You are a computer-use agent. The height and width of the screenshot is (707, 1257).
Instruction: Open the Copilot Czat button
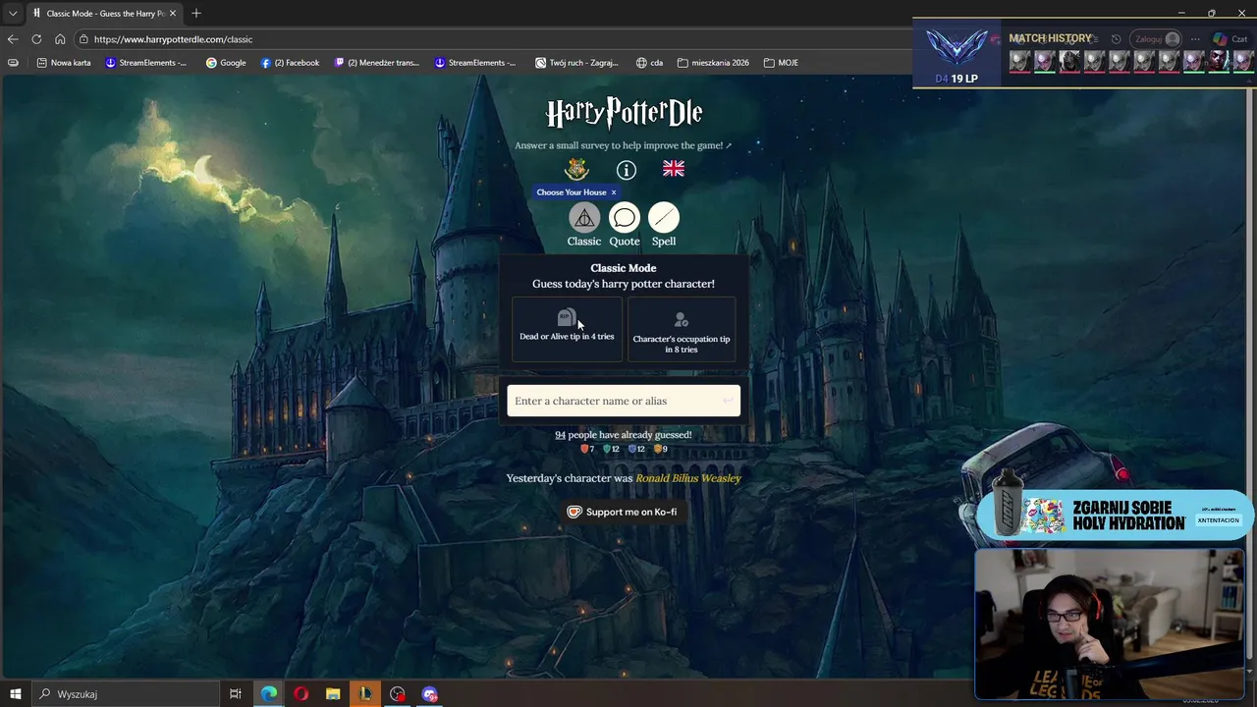tap(1230, 39)
